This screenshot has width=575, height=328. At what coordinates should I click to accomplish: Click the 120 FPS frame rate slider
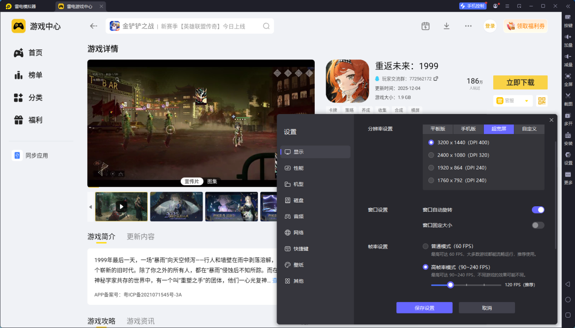pyautogui.click(x=450, y=285)
